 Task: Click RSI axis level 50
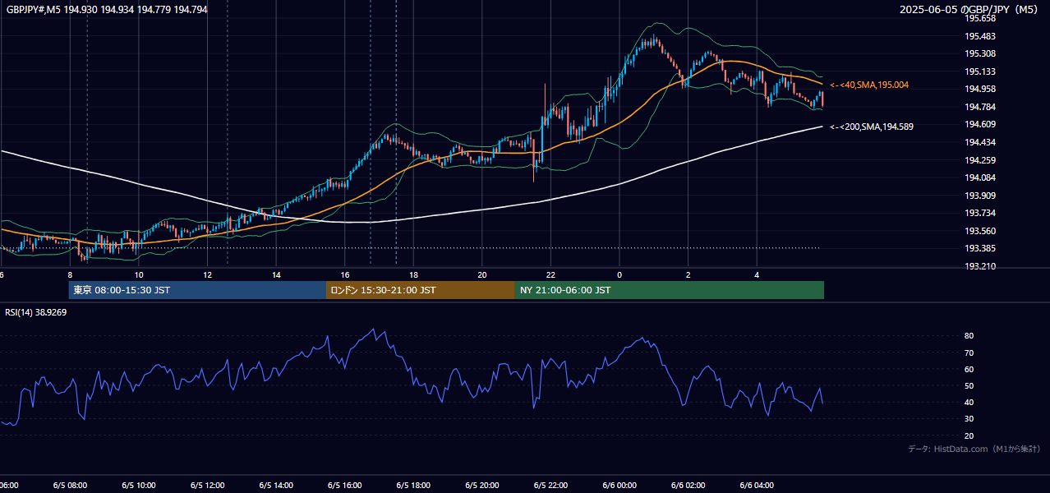click(x=969, y=385)
